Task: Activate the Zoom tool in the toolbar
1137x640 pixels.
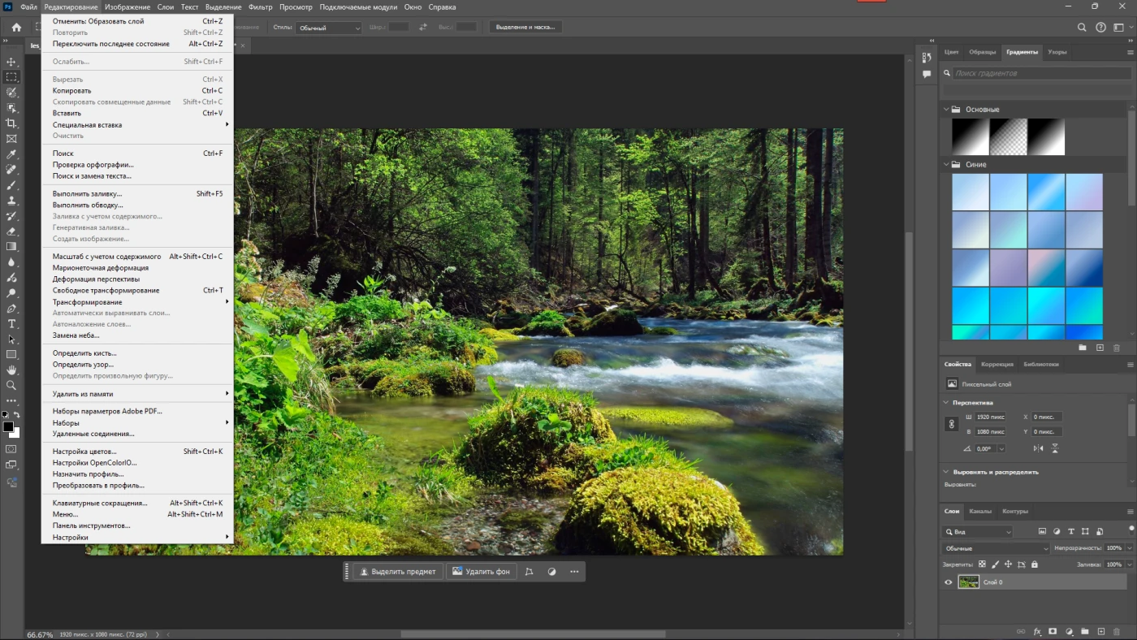Action: (11, 386)
